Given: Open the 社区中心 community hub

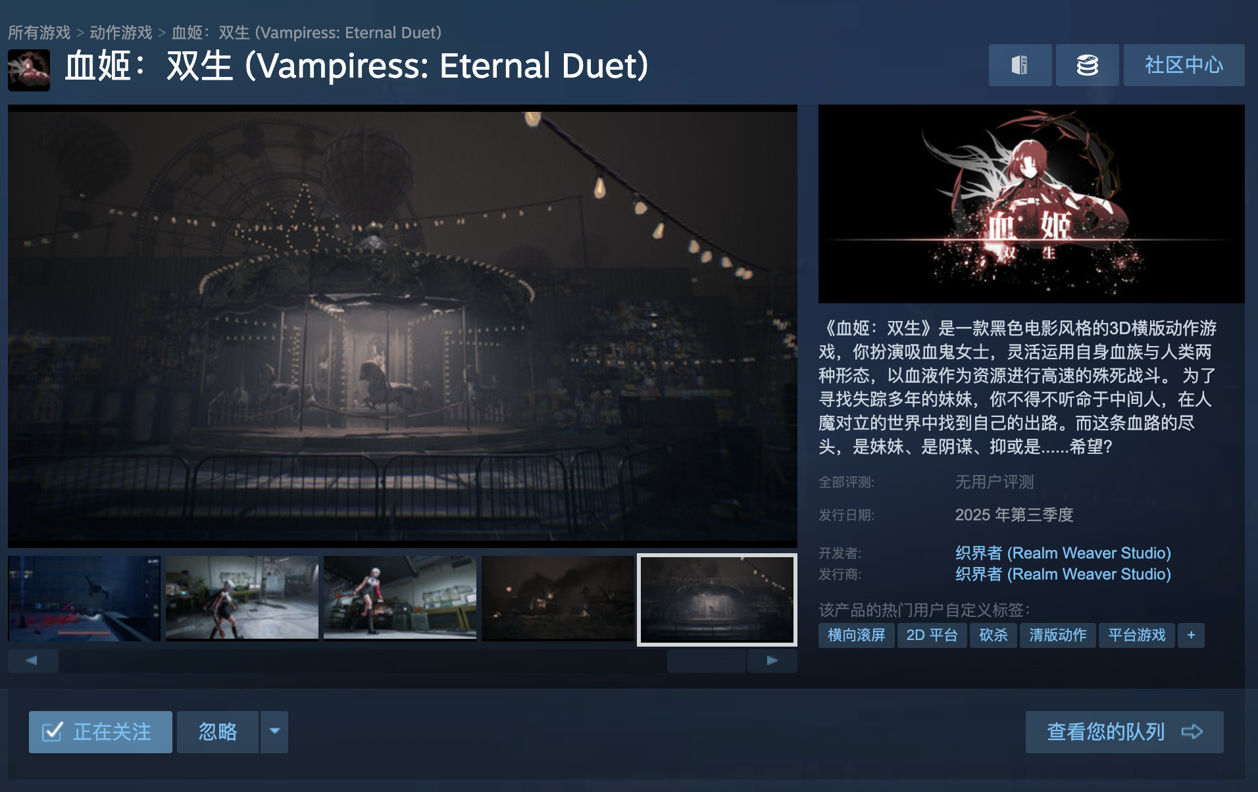Looking at the screenshot, I should 1184,65.
